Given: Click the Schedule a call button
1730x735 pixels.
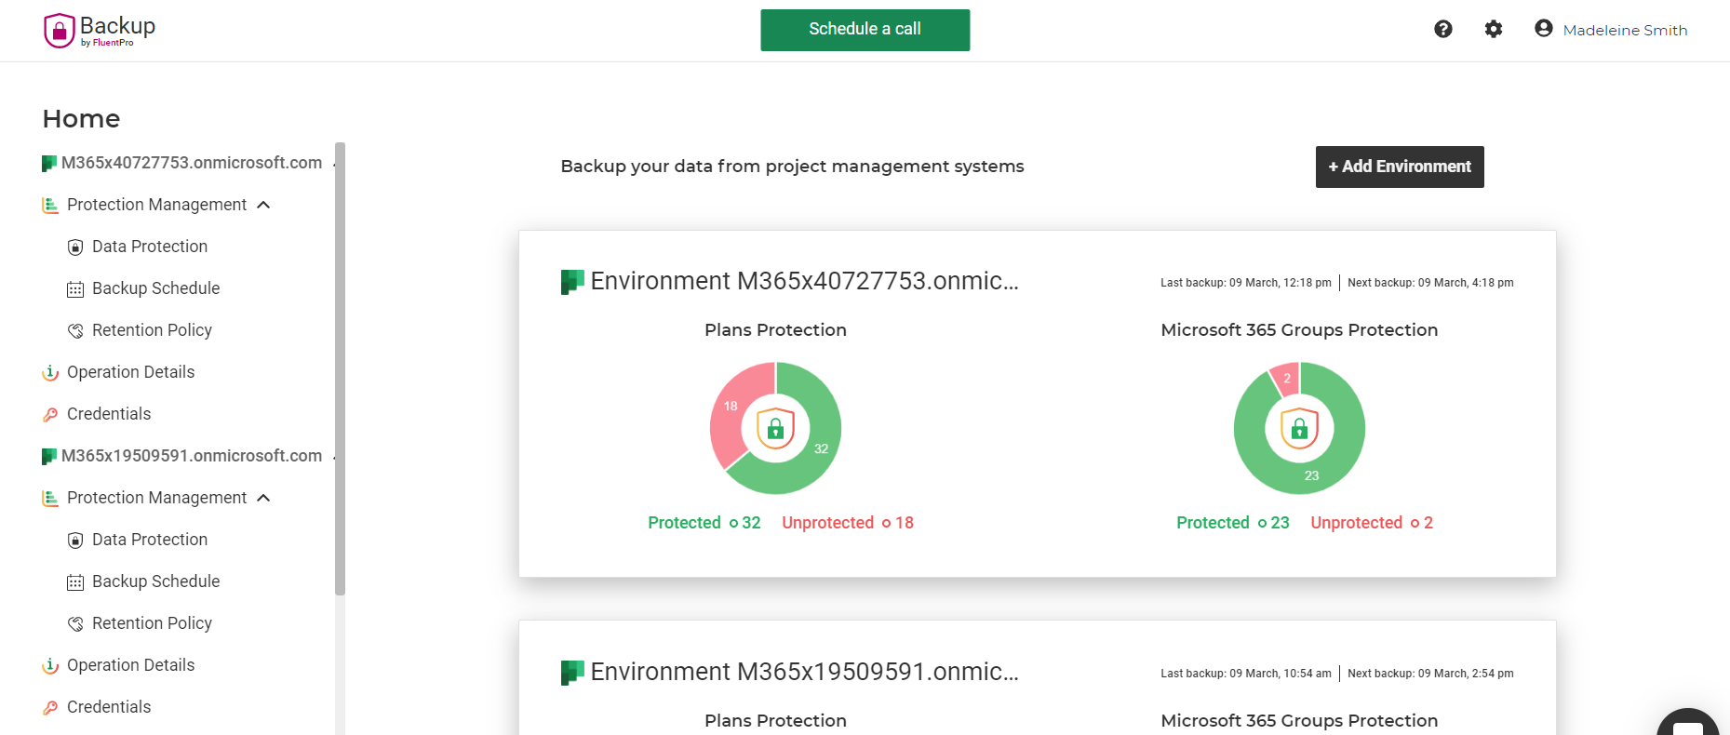Looking at the screenshot, I should click(x=865, y=30).
